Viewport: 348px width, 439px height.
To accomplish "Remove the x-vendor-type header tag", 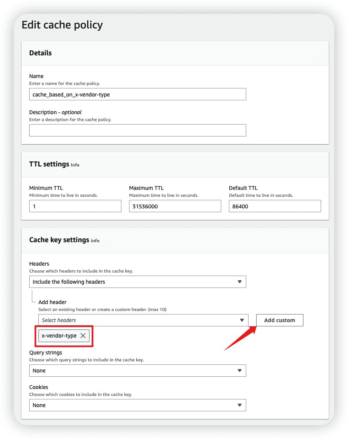I will coord(83,336).
